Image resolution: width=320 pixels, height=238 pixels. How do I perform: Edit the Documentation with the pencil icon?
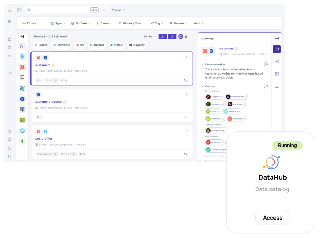pyautogui.click(x=266, y=65)
